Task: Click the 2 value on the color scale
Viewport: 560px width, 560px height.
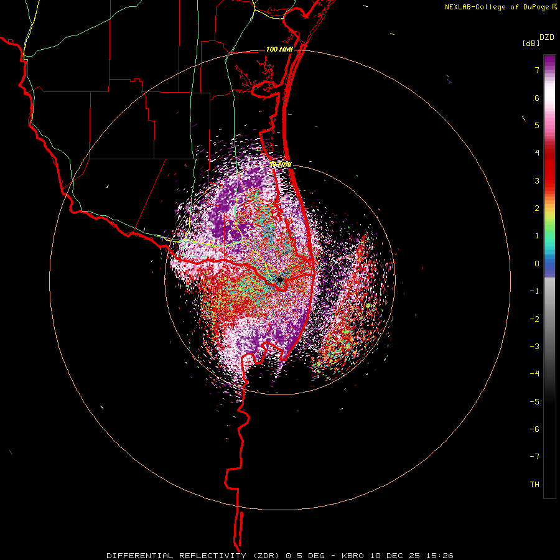Action: 537,208
